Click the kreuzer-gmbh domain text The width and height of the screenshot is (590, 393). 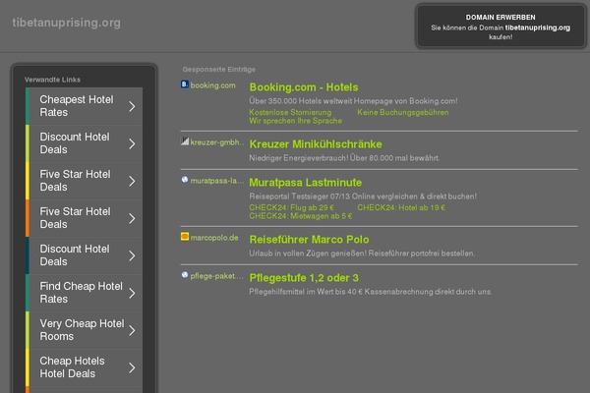coord(217,142)
